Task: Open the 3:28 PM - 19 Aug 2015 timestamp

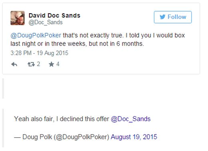Action: pyautogui.click(x=39, y=53)
